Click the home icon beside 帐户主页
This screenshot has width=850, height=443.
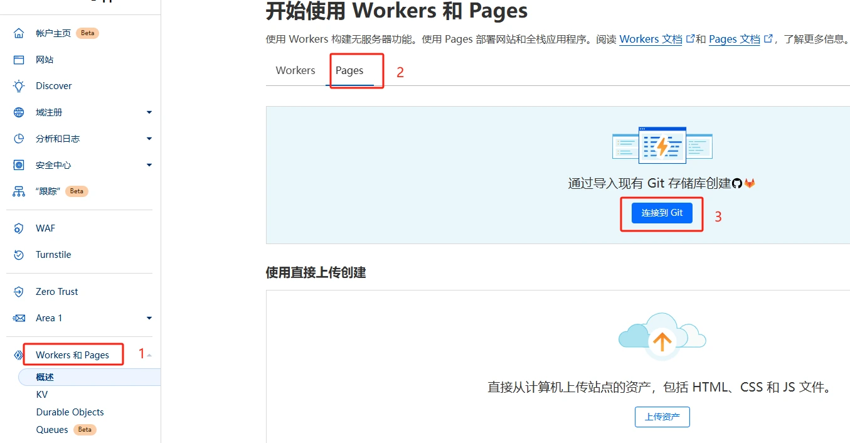pyautogui.click(x=19, y=33)
